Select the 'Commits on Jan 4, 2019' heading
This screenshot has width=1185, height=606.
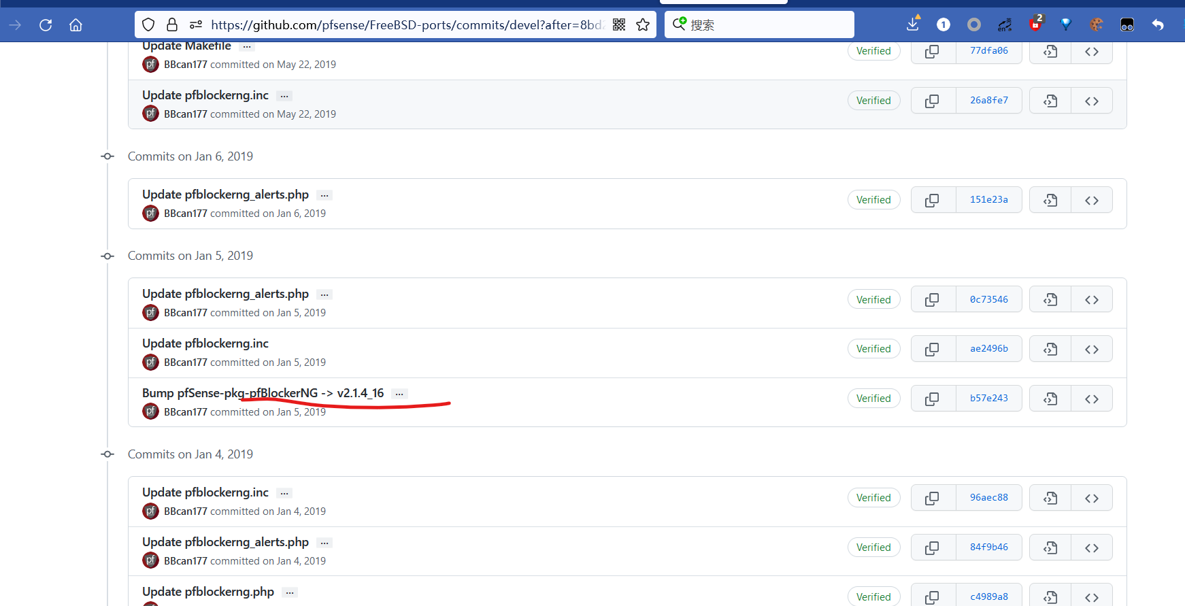pyautogui.click(x=190, y=454)
